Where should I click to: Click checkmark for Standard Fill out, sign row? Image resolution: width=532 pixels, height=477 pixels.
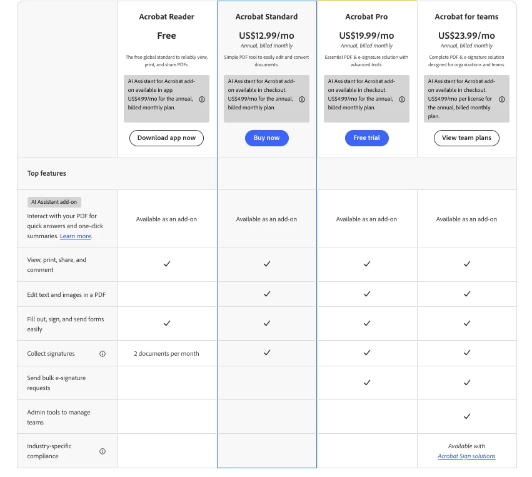pyautogui.click(x=267, y=323)
